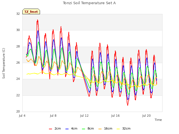Click the Soil Temperature (C) axis label
The height and width of the screenshot is (134, 179).
pyautogui.click(x=4, y=63)
